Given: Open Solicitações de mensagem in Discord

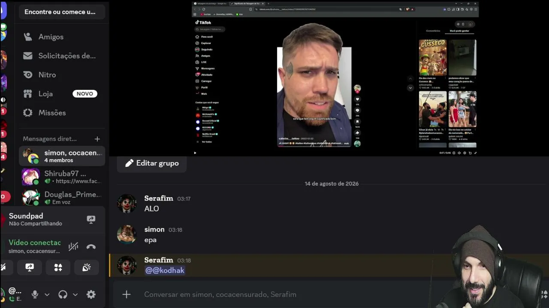Looking at the screenshot, I should pyautogui.click(x=62, y=56).
